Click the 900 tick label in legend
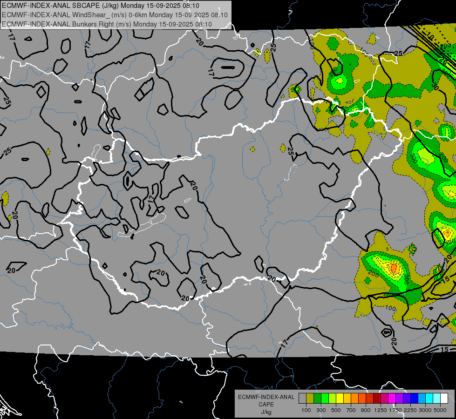The image size is (456, 419). coord(366,410)
